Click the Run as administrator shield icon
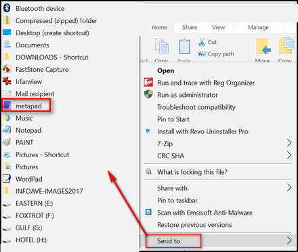 [148, 94]
